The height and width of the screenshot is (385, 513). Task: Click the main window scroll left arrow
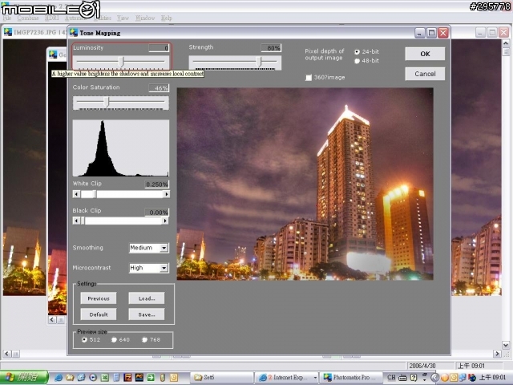click(7, 354)
